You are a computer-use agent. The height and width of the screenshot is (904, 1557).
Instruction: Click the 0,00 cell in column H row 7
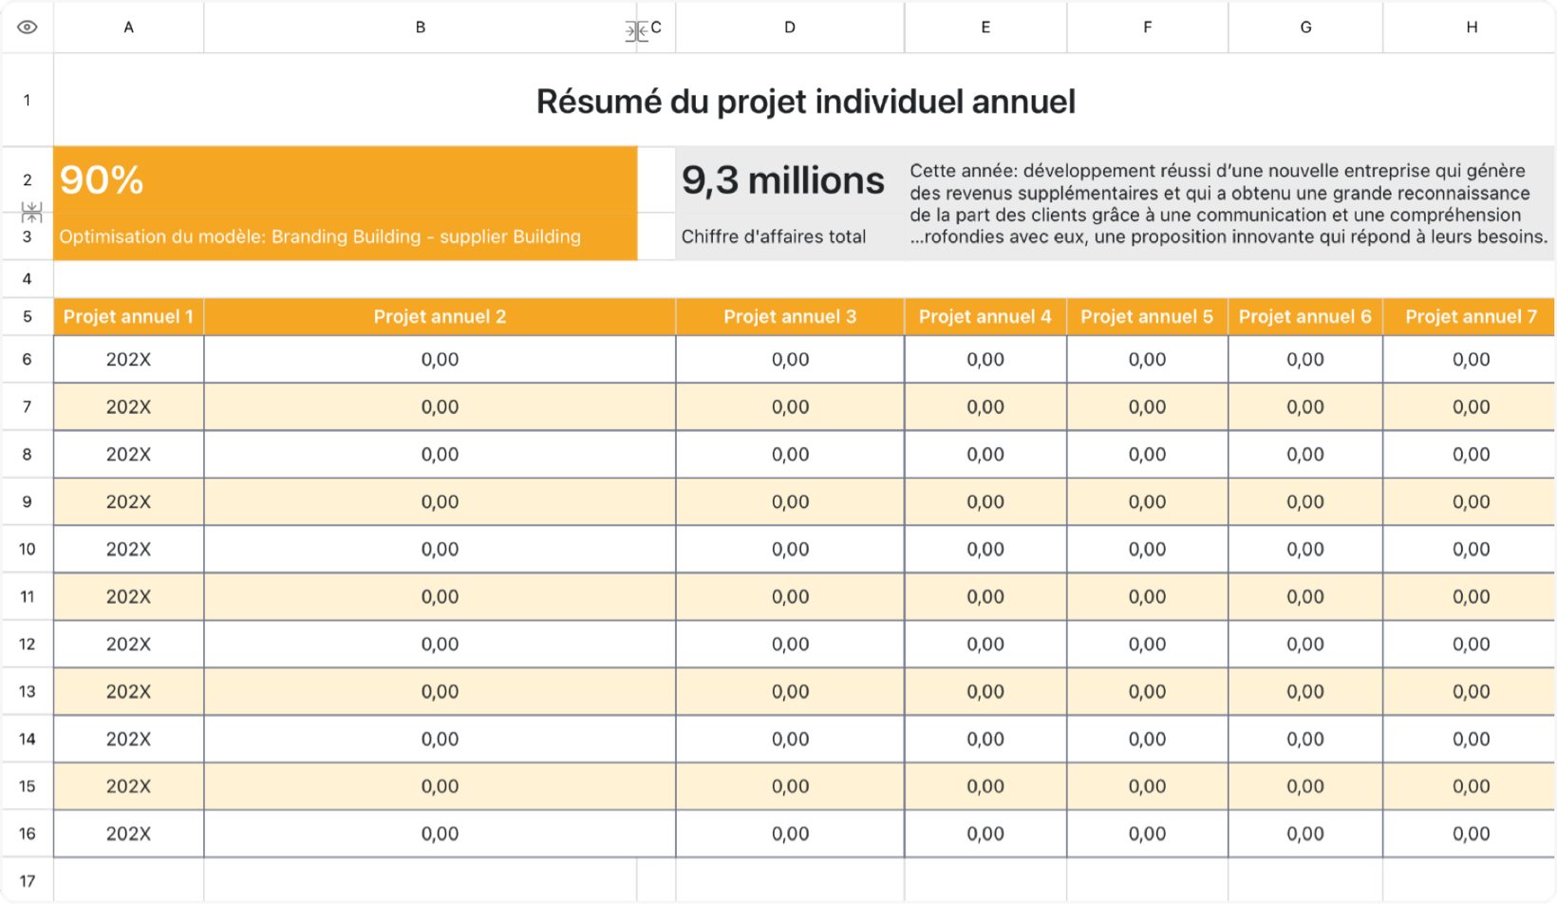coord(1471,407)
